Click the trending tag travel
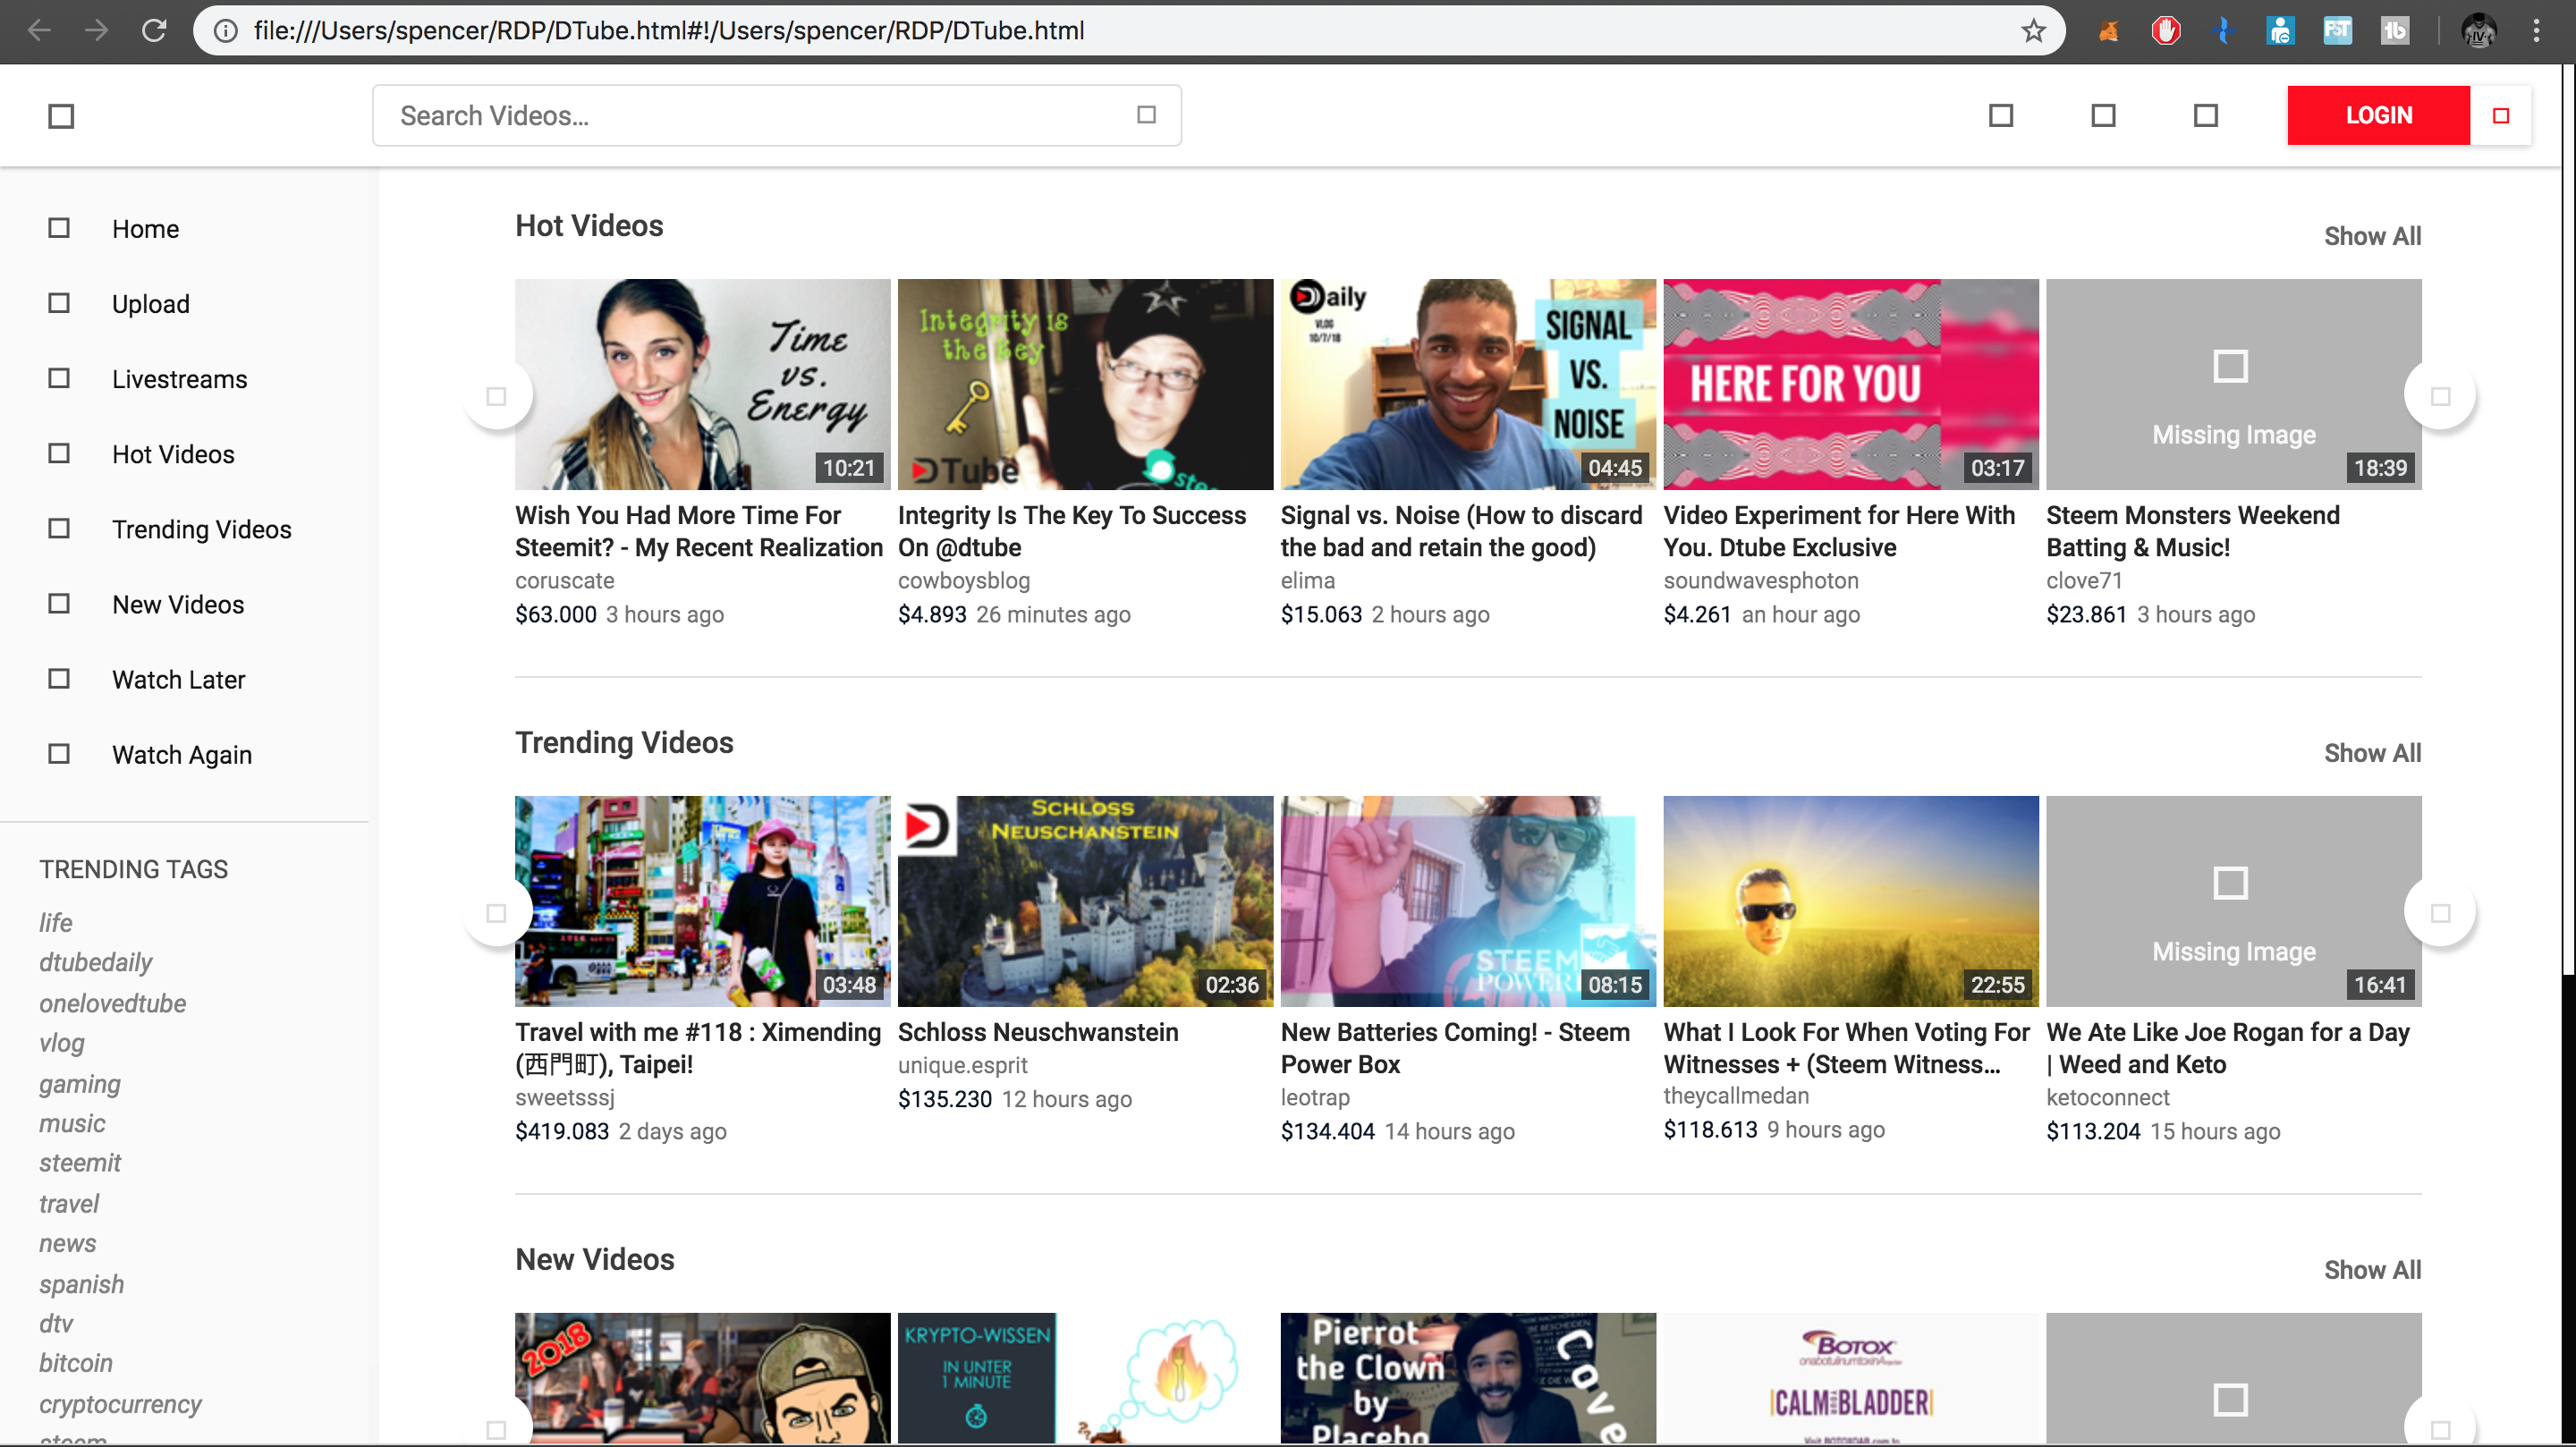Screen dimensions: 2576x1447 (68, 1204)
